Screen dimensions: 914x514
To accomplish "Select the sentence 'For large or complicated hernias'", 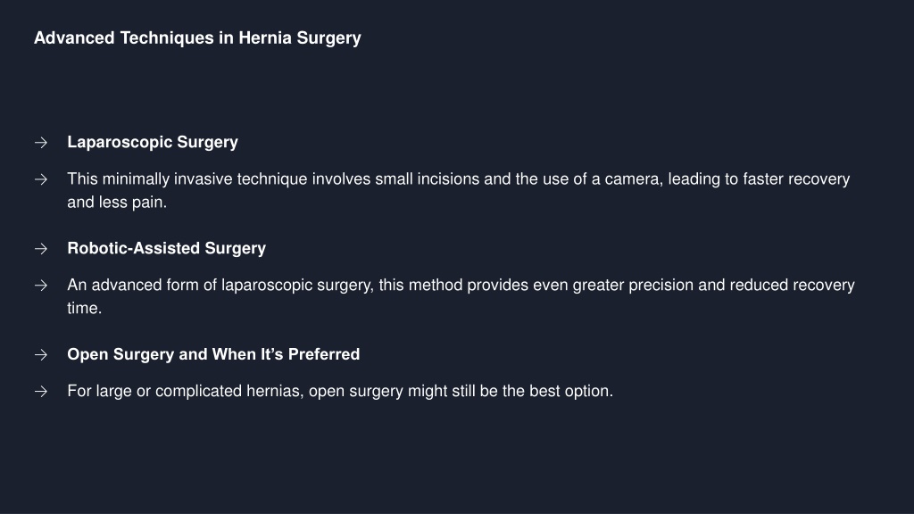I will click(340, 391).
